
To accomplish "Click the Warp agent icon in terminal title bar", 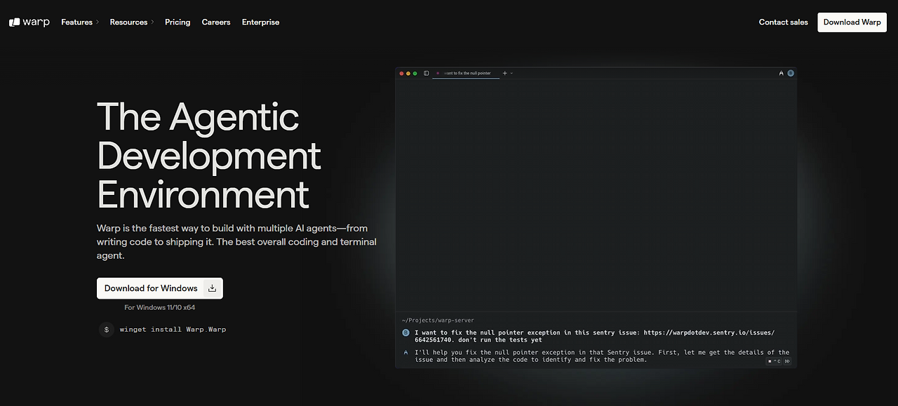I will [x=782, y=73].
